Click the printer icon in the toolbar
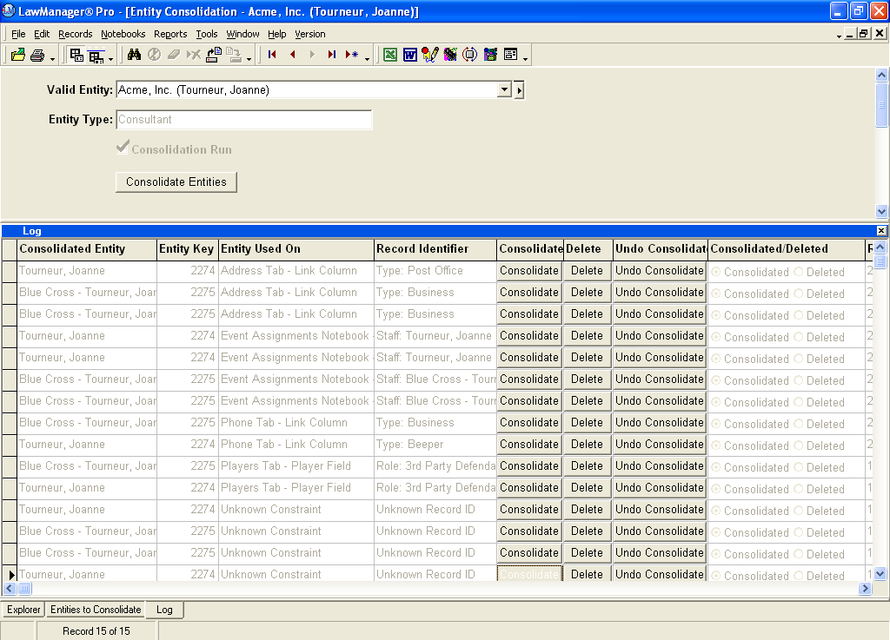Screen dimensions: 890x640 37,55
